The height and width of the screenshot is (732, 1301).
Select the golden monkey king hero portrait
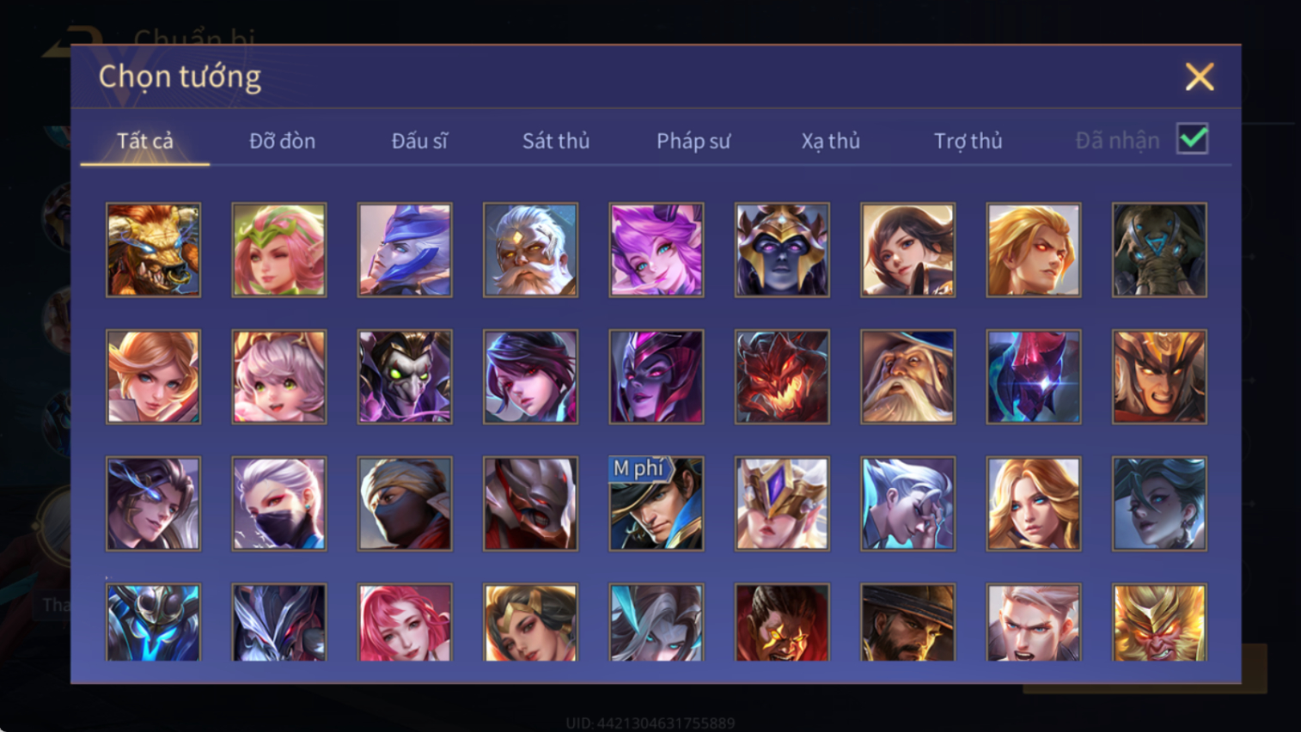point(1159,623)
